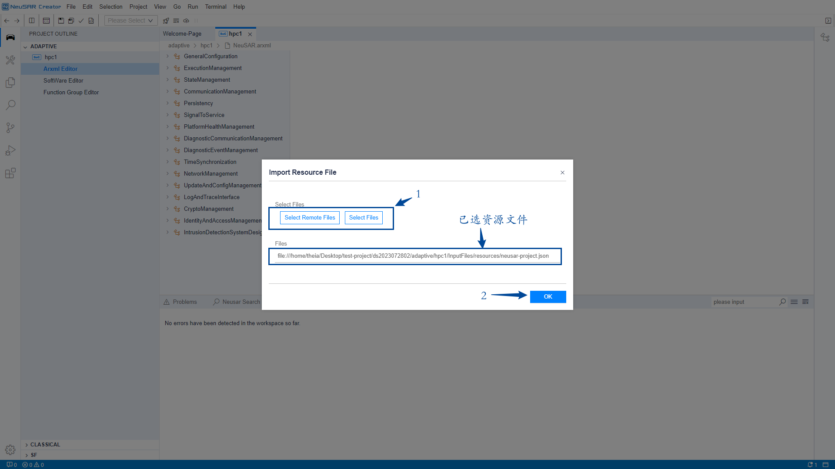This screenshot has width=835, height=469.
Task: Expand the GeneralConfiguration tree node
Action: point(167,57)
